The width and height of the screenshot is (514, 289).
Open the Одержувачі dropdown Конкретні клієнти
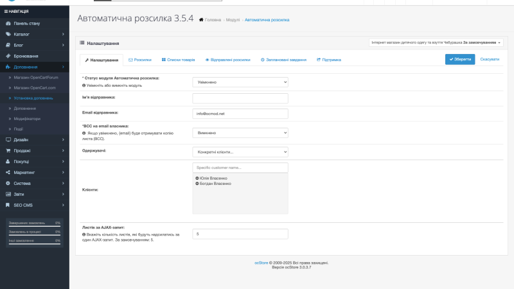coord(240,152)
